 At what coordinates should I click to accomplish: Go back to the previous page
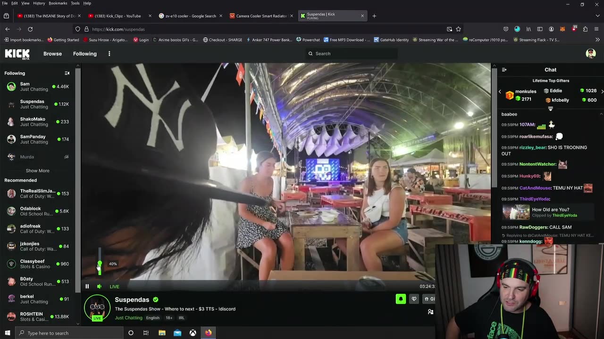(x=8, y=29)
